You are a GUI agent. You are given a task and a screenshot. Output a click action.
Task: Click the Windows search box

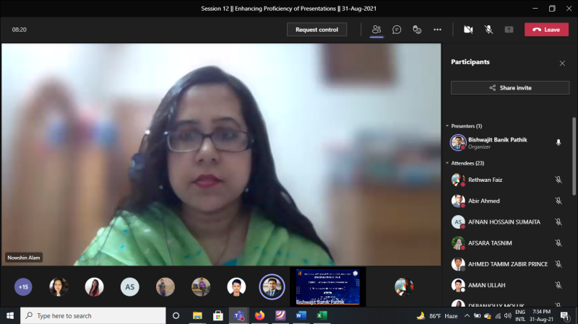(x=94, y=315)
